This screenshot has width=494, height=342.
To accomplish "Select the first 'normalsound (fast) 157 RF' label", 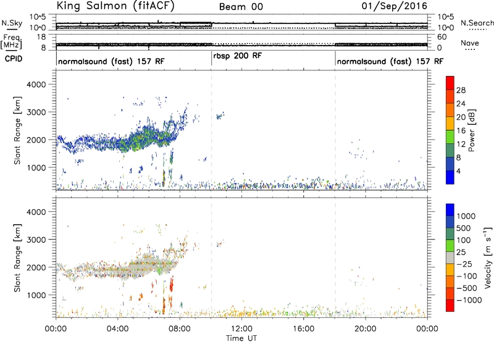I will coord(111,61).
